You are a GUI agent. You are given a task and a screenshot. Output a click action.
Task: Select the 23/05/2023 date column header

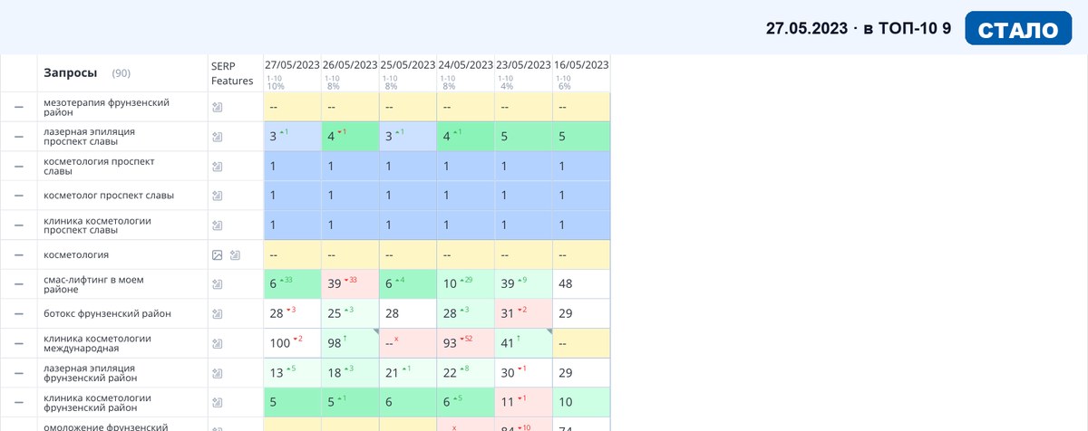(523, 65)
